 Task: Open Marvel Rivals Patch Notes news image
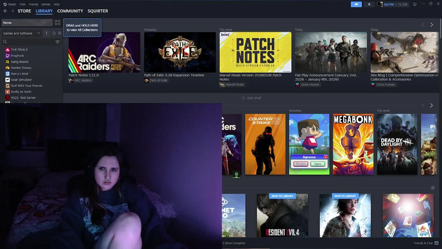pyautogui.click(x=255, y=52)
